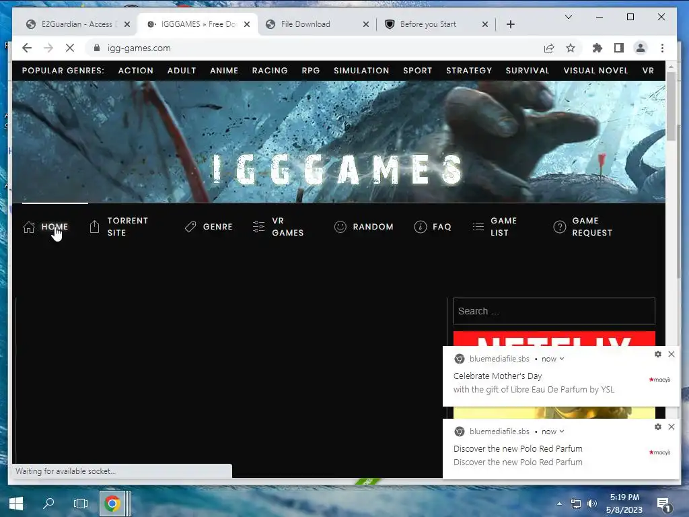The image size is (689, 517).
Task: Dismiss the Polo Red Parfum notification
Action: pos(672,426)
